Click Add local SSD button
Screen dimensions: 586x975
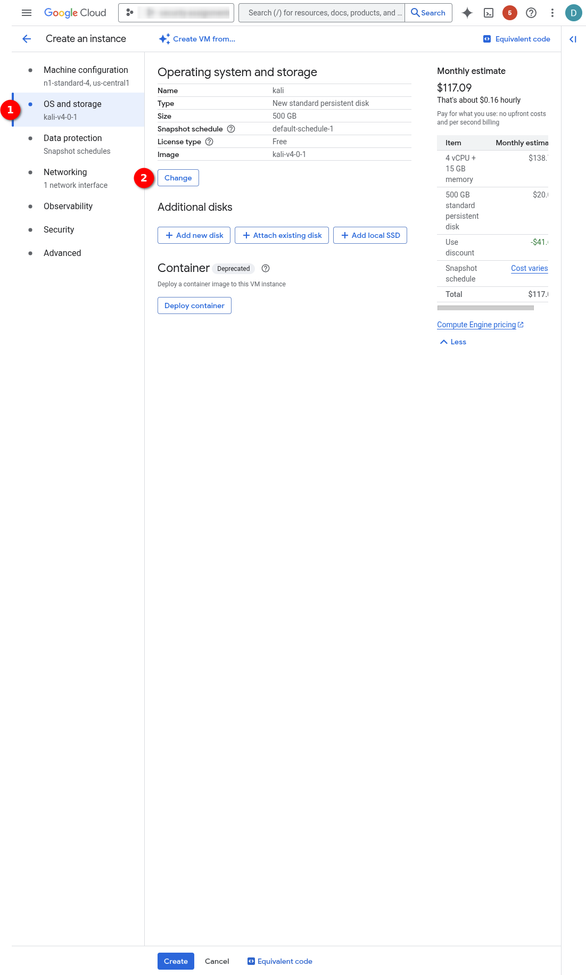[x=370, y=235]
